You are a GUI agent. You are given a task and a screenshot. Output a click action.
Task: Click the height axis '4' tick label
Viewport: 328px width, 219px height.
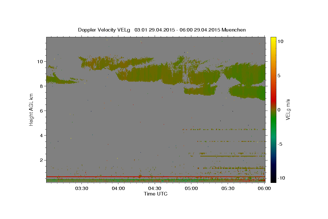click(x=41, y=135)
